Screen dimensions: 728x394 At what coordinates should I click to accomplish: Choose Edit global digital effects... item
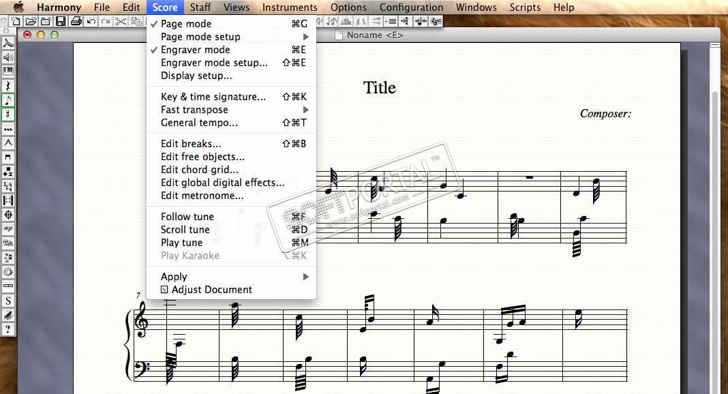pyautogui.click(x=231, y=183)
